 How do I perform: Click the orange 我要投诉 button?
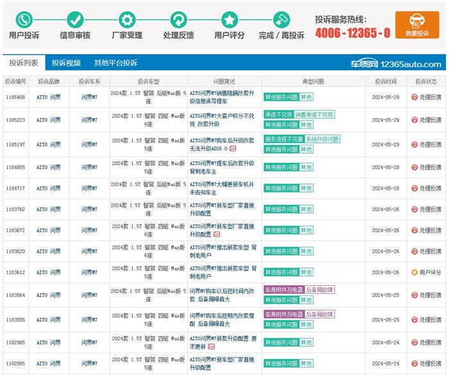click(417, 25)
